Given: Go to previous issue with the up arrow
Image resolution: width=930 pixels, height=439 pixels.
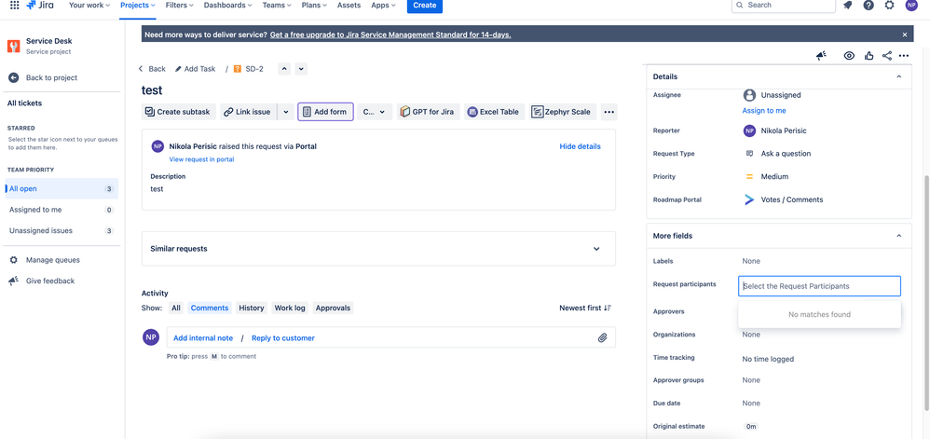Looking at the screenshot, I should pyautogui.click(x=285, y=69).
